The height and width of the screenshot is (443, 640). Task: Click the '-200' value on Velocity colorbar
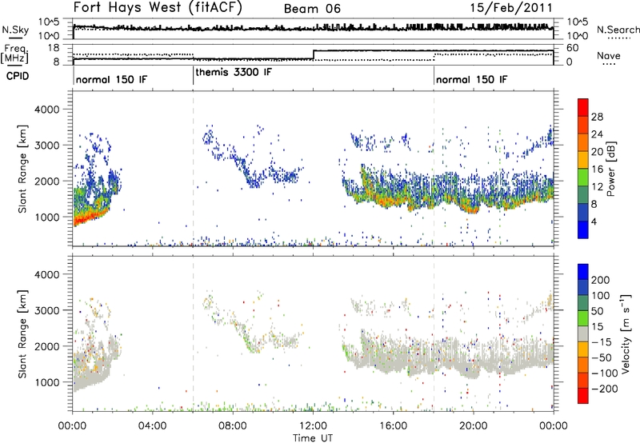point(605,389)
